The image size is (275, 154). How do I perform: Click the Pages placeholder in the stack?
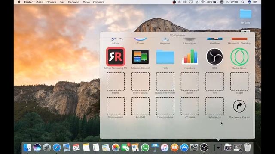[x=116, y=81]
